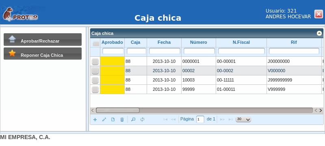Click the reload grid refresh icon

coord(143,120)
